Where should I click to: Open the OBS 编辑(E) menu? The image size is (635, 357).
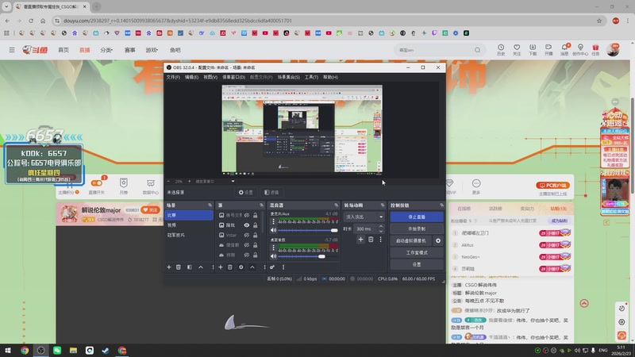[x=191, y=77]
